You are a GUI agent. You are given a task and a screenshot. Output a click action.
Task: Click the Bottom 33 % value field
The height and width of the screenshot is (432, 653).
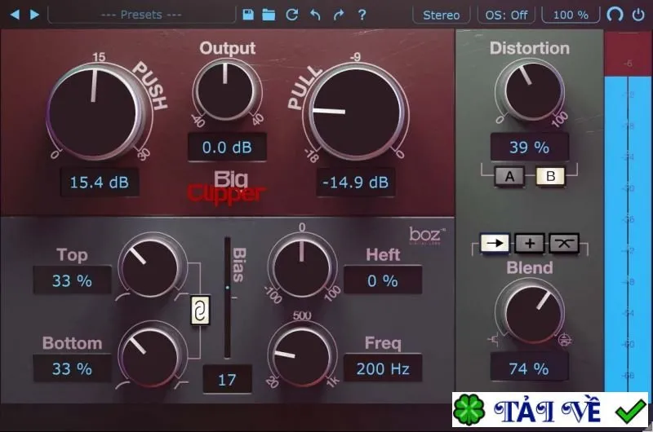72,368
